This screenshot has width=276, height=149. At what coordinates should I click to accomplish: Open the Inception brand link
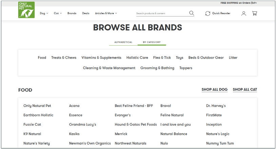click(214, 124)
